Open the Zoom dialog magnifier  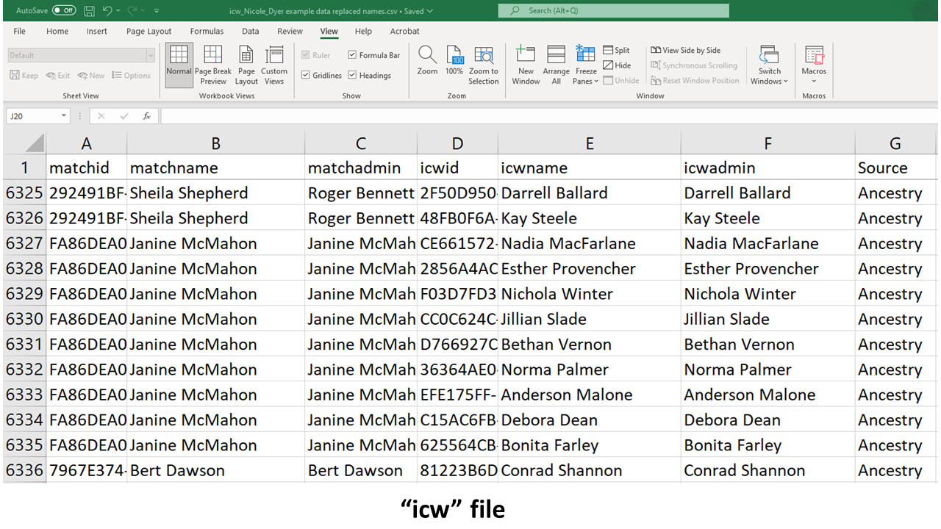427,62
